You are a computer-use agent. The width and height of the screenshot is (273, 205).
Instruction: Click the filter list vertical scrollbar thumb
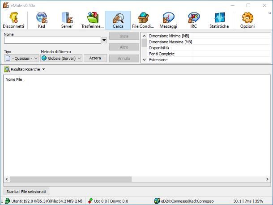coord(144,43)
